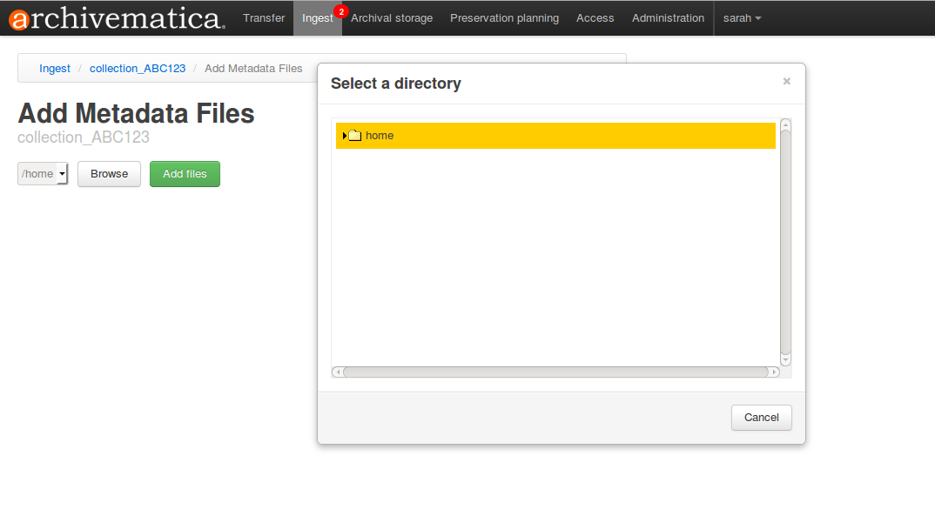The image size is (935, 516).
Task: Expand the home directory tree node
Action: tap(345, 136)
